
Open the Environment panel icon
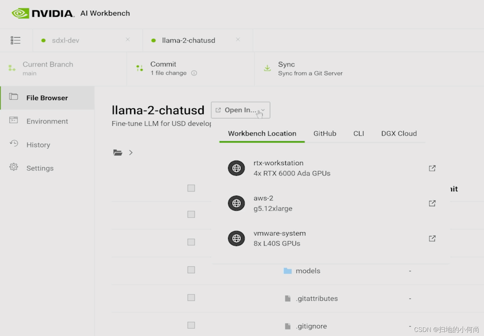14,121
